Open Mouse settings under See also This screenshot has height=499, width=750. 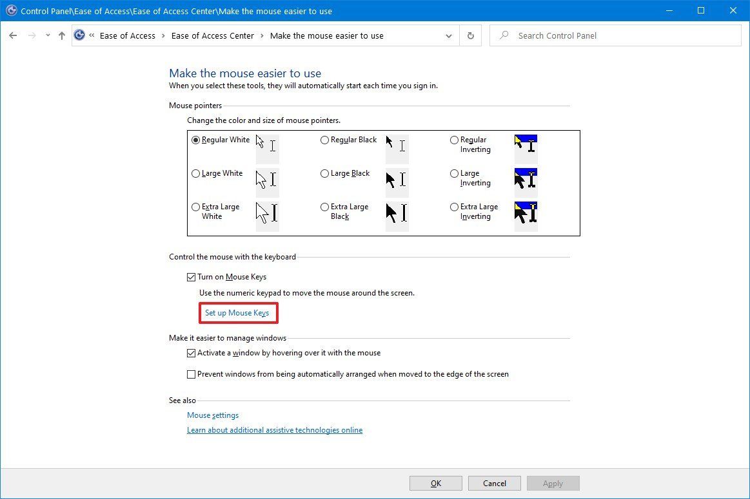212,415
